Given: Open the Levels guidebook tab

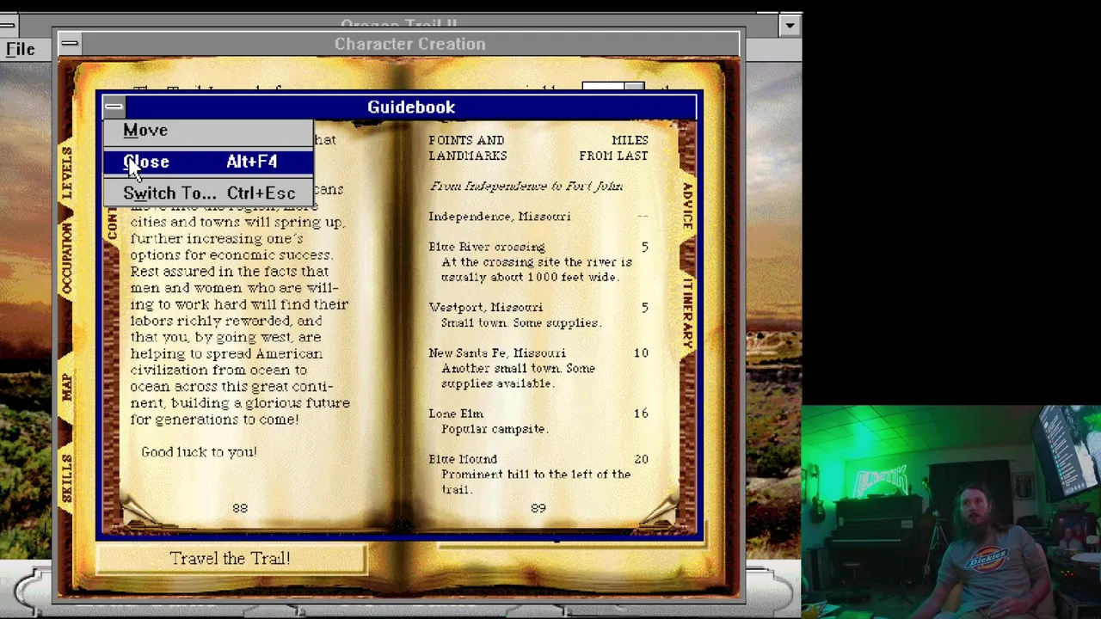Looking at the screenshot, I should 66,173.
